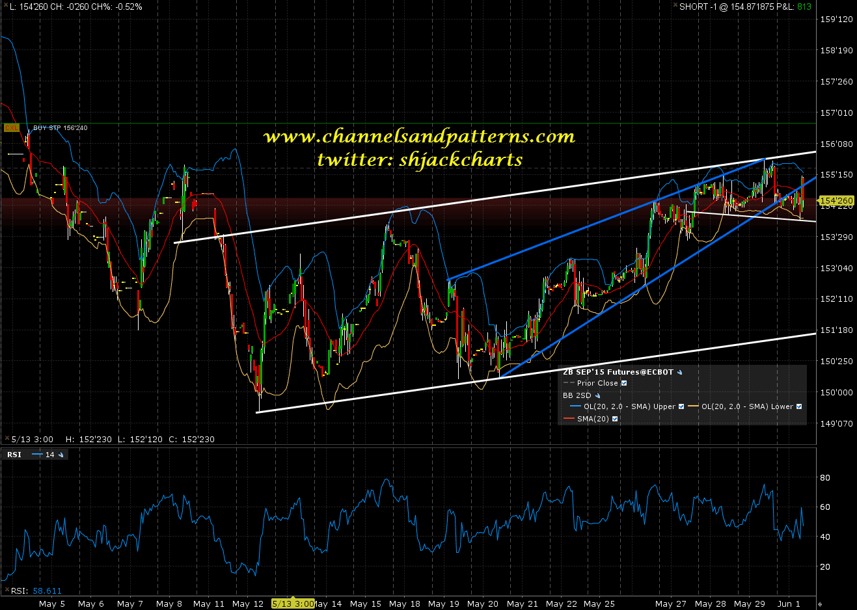Image resolution: width=857 pixels, height=610 pixels.
Task: Uncheck the Prior Close checkbox
Action: click(x=624, y=383)
